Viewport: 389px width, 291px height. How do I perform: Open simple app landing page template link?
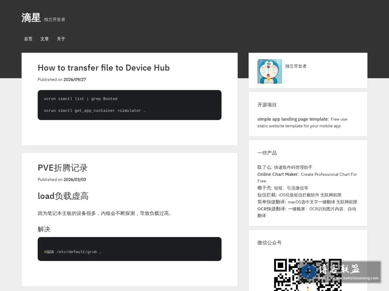click(293, 119)
